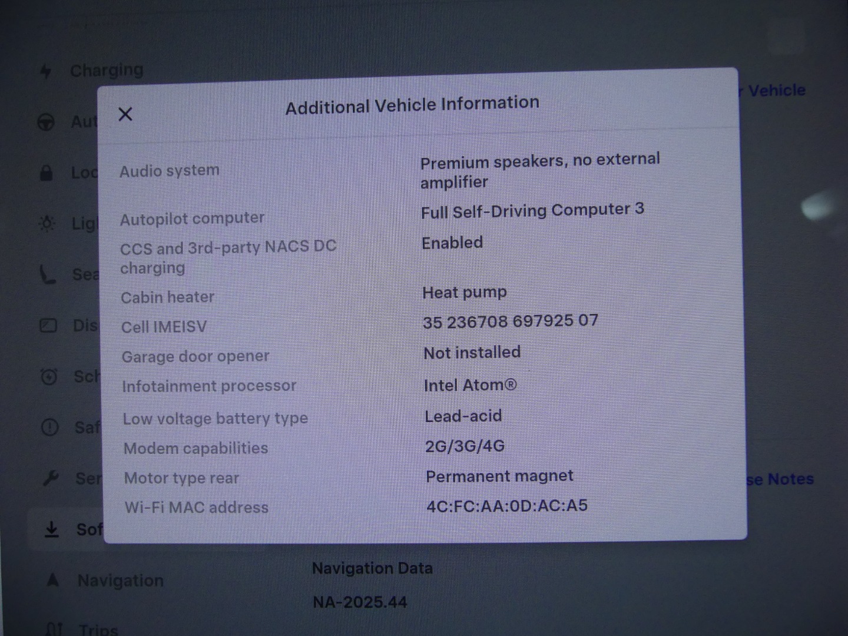The image size is (848, 636).
Task: Close the Additional Vehicle Information dialog
Action: 125,114
